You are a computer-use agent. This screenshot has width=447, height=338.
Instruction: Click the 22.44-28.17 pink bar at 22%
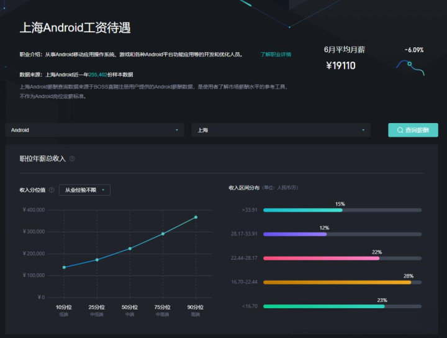click(x=322, y=258)
